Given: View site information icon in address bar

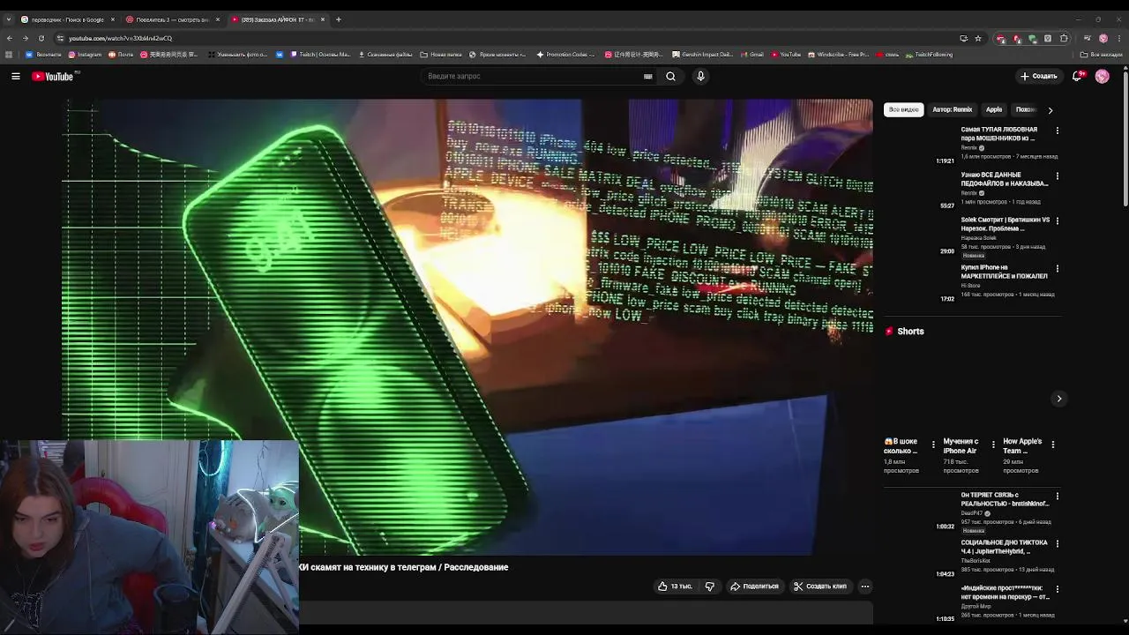Looking at the screenshot, I should (x=60, y=38).
